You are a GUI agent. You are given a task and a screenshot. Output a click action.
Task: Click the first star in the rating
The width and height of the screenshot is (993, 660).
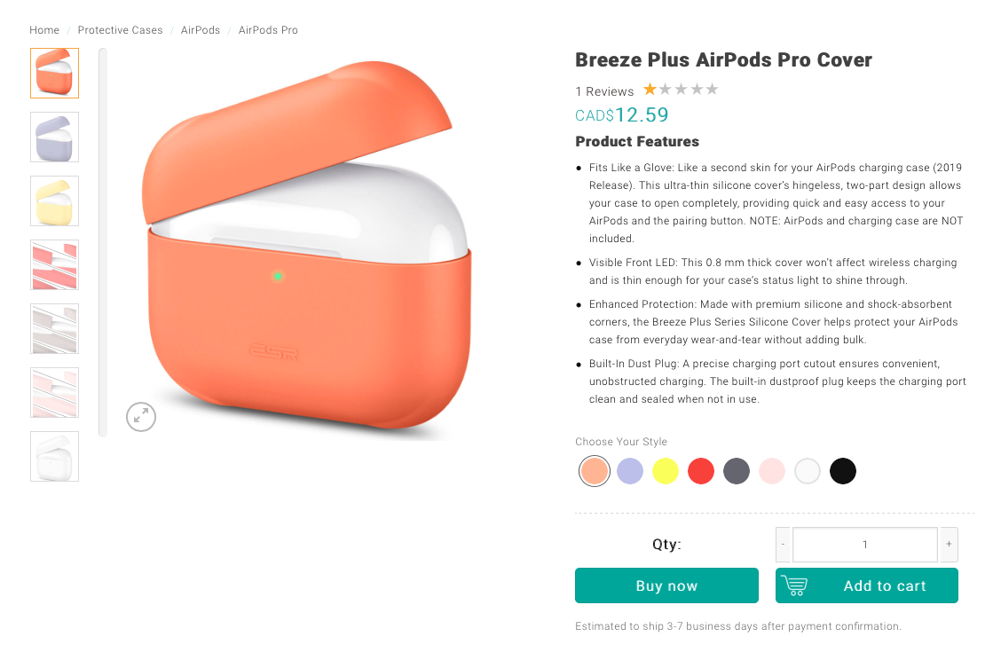[x=649, y=89]
